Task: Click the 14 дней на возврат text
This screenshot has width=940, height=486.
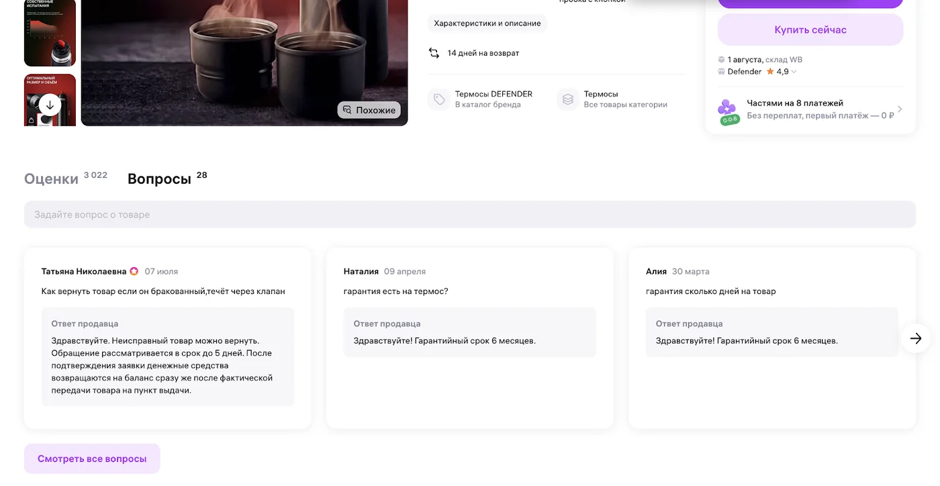Action: coord(483,53)
